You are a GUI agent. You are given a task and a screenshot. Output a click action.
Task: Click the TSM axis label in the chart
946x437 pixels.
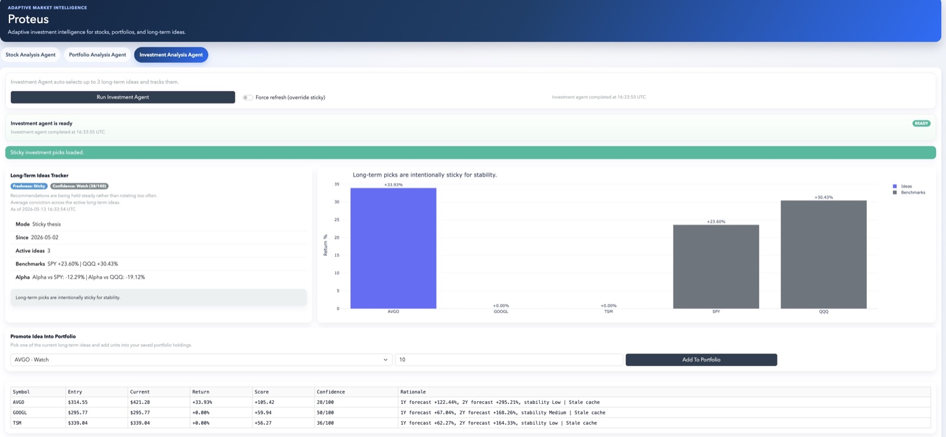pos(608,312)
